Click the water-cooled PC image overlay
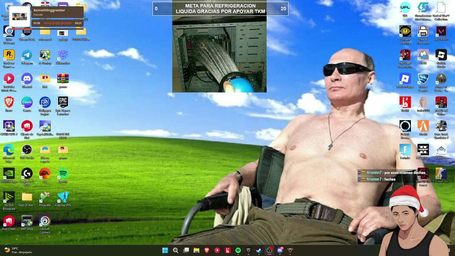Image resolution: width=455 pixels, height=256 pixels. [219, 54]
